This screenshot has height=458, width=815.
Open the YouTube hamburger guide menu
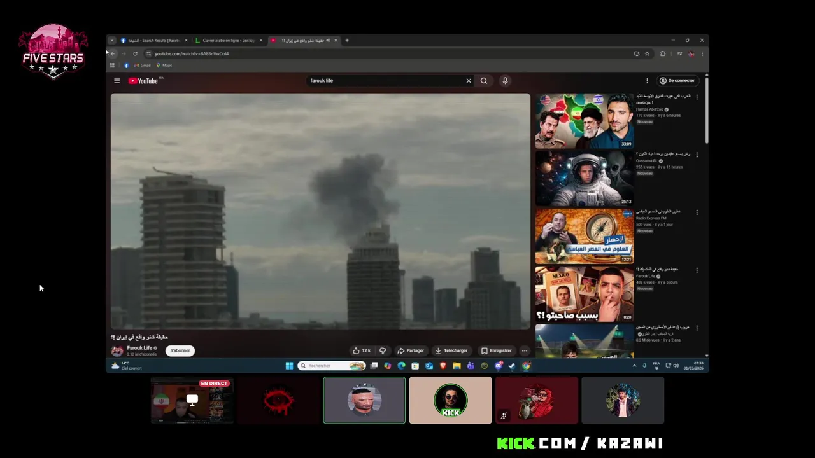[117, 81]
